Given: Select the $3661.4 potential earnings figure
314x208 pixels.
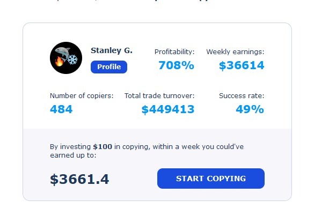Looking at the screenshot, I should tap(79, 179).
